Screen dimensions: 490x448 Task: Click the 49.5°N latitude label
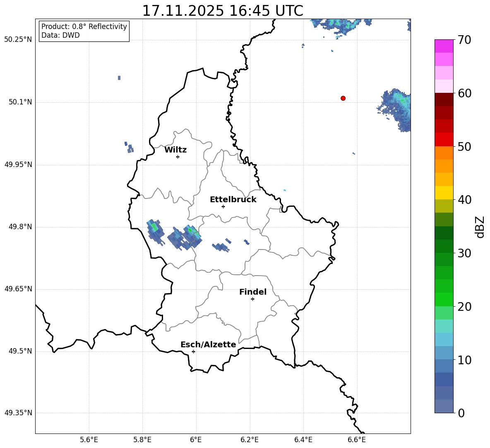point(20,351)
